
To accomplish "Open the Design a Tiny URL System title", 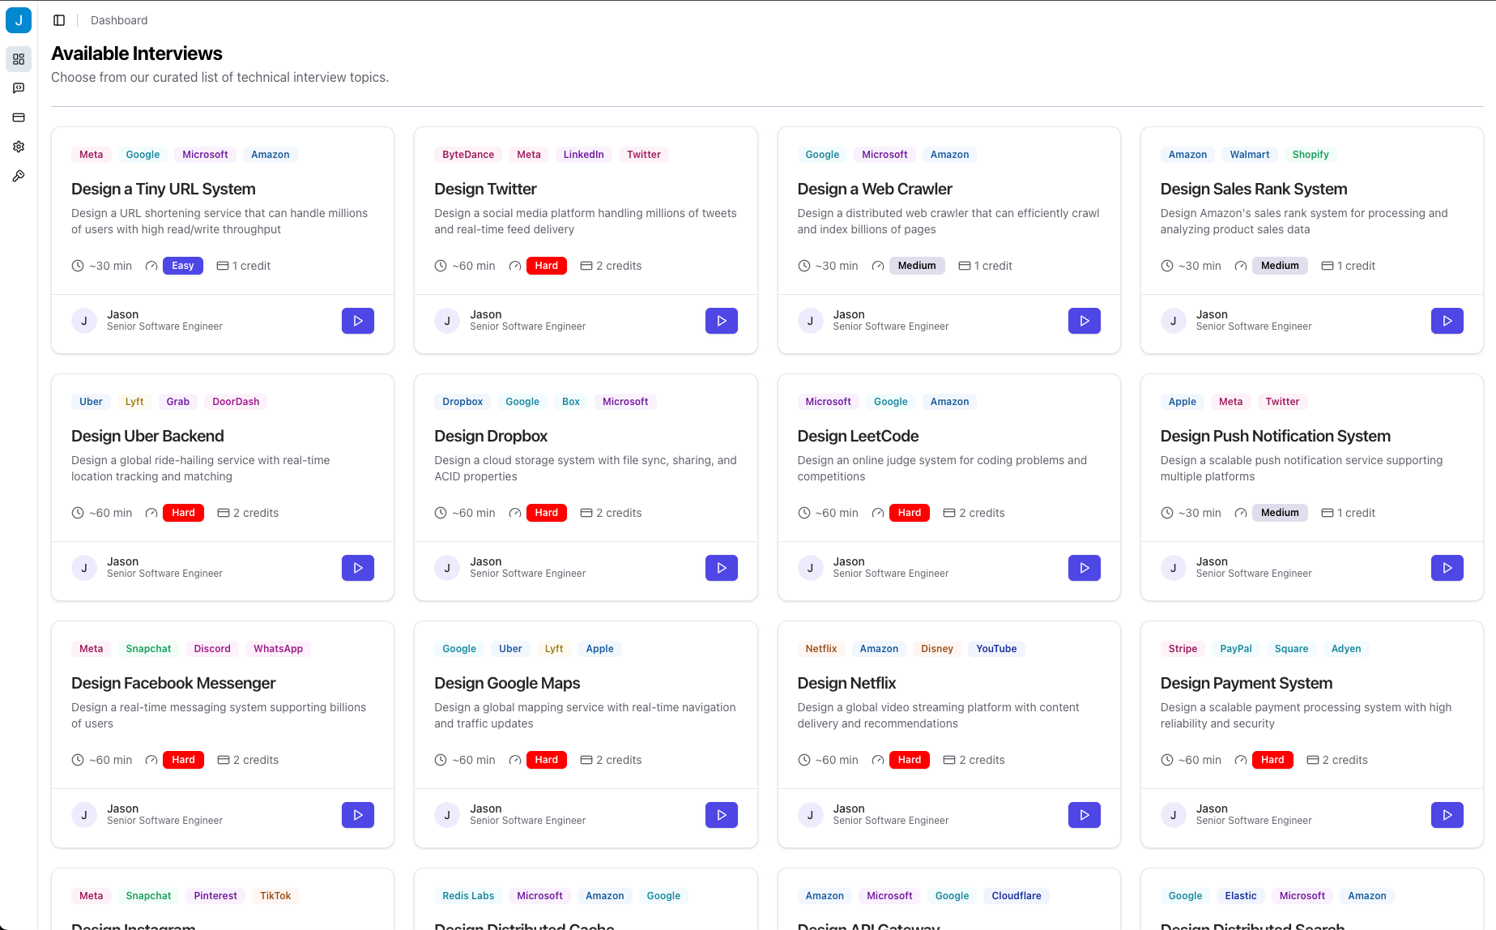I will point(164,189).
